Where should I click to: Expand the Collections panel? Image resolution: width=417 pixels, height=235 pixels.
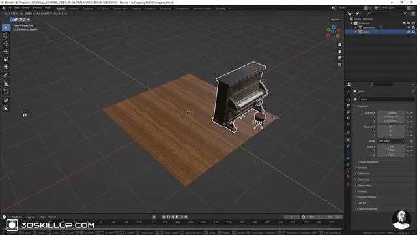pos(364,174)
